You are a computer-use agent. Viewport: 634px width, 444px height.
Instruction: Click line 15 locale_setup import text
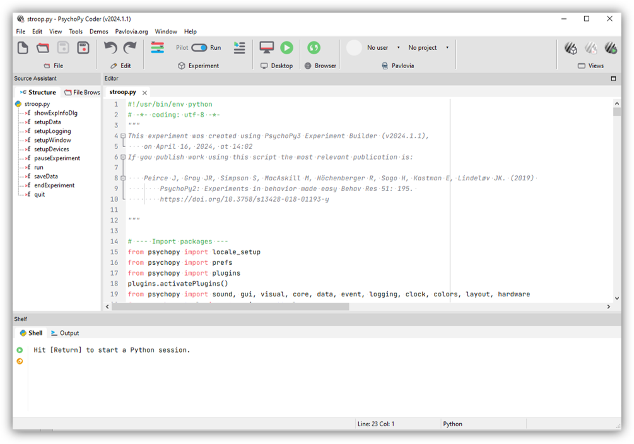click(194, 252)
